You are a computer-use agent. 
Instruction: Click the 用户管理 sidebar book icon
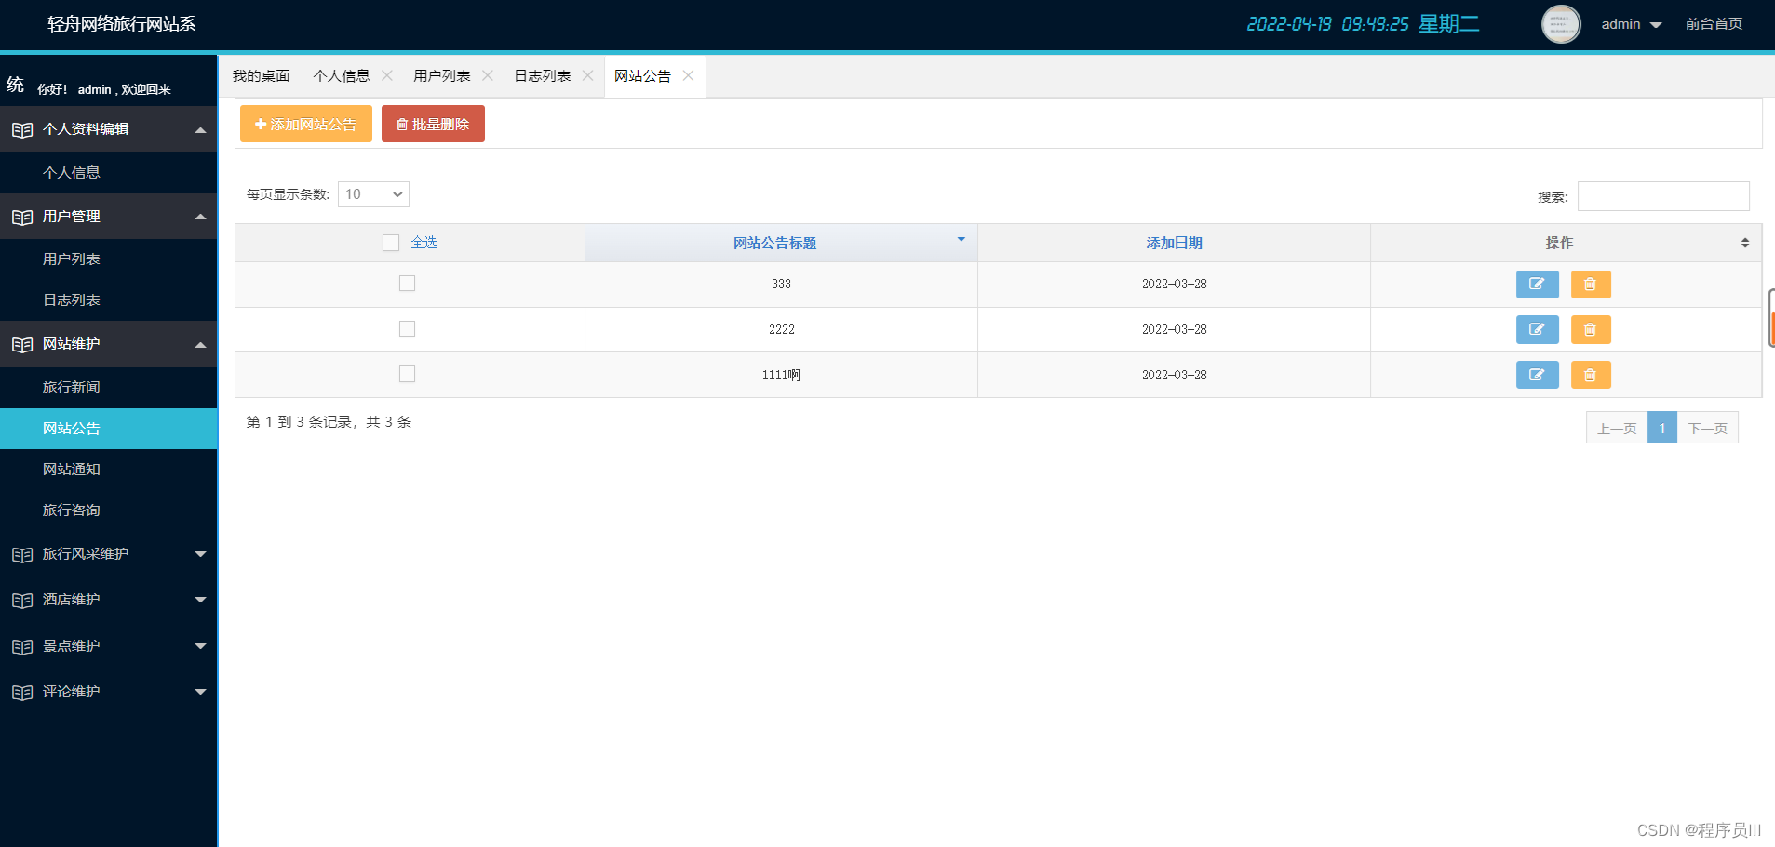[22, 216]
